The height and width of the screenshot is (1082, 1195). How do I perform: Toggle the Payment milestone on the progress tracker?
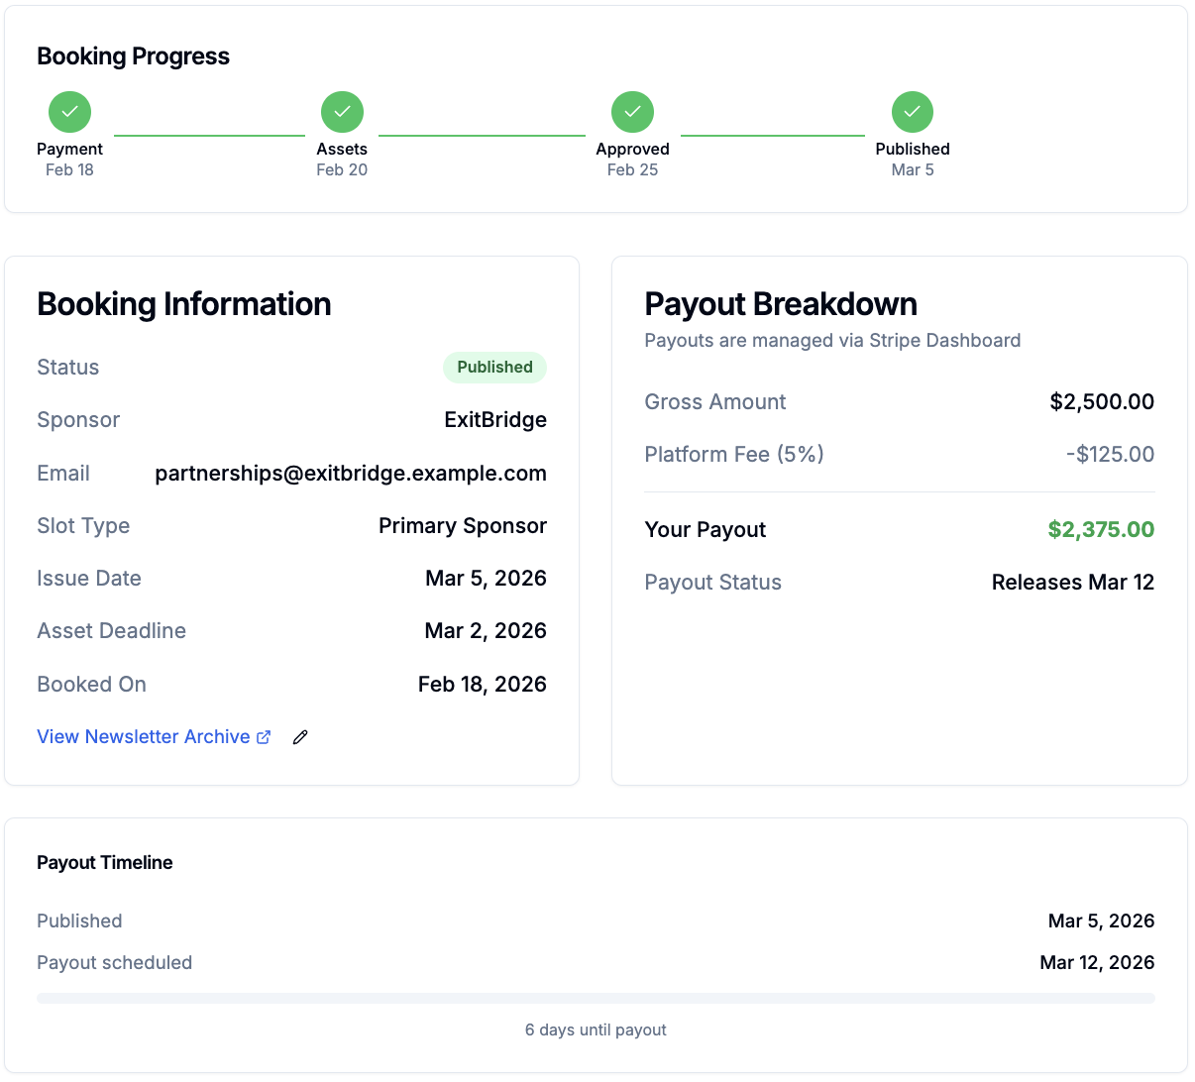(69, 111)
